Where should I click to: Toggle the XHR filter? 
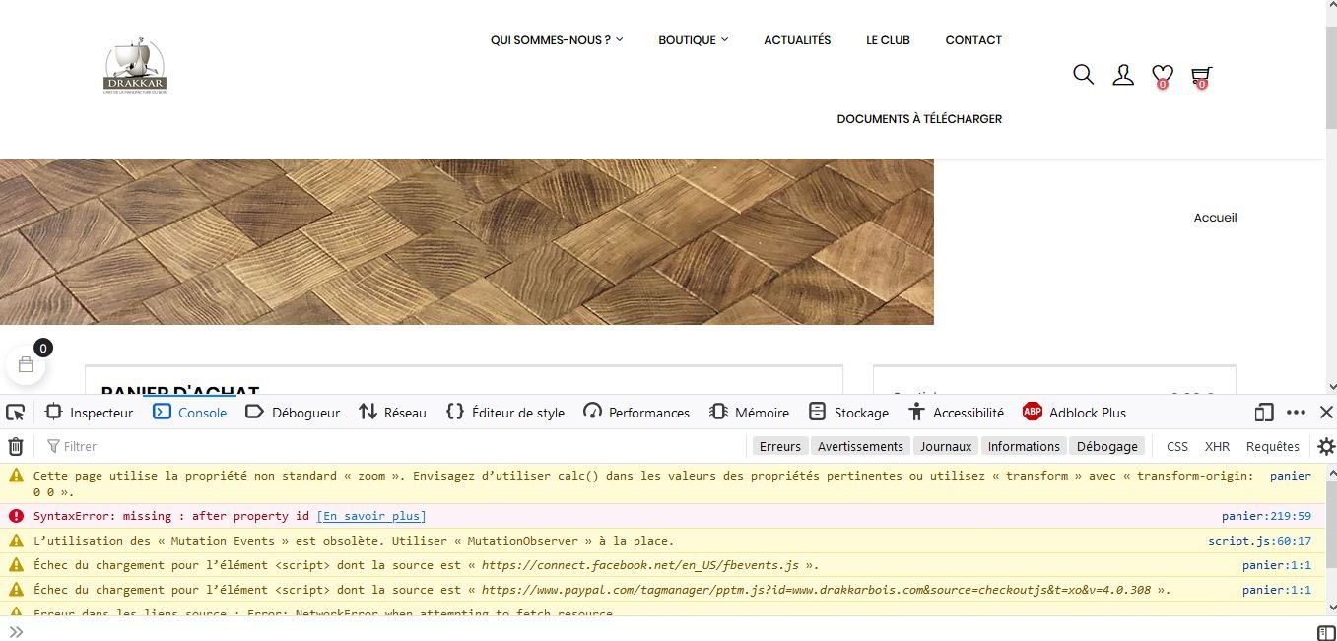(x=1217, y=446)
